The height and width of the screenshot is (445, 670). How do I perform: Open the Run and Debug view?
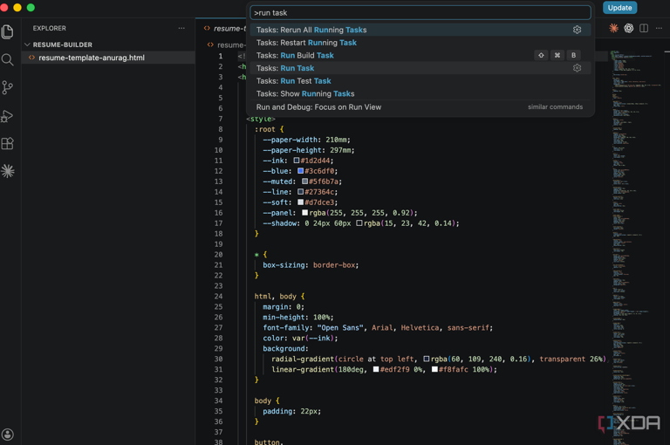[x=8, y=116]
